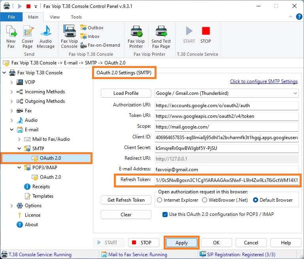Toggle use OAuth for POP3/IMAP checkbox
The width and height of the screenshot is (304, 259).
click(x=165, y=214)
